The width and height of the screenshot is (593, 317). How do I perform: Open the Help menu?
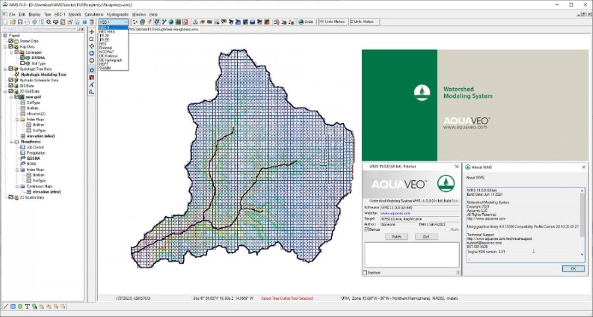click(153, 14)
